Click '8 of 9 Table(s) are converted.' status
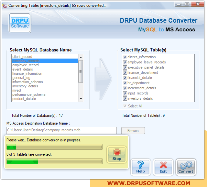 pos(29,154)
